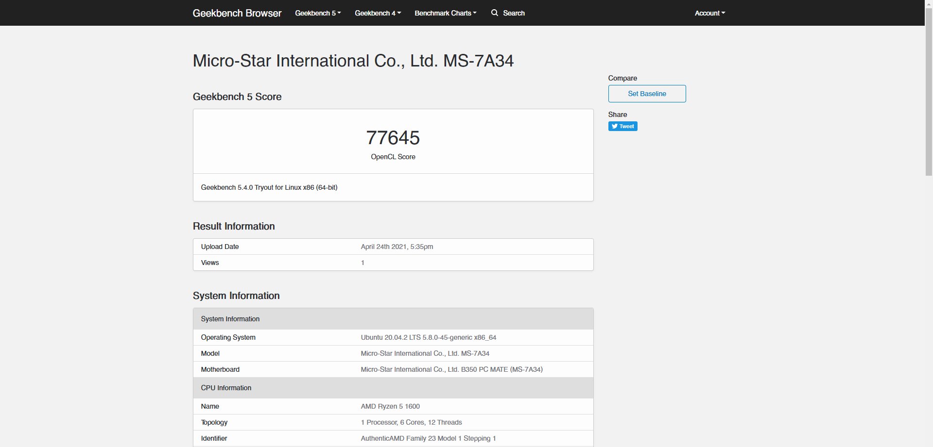Click the Topology processor cores value
This screenshot has height=447, width=933.
(x=411, y=422)
